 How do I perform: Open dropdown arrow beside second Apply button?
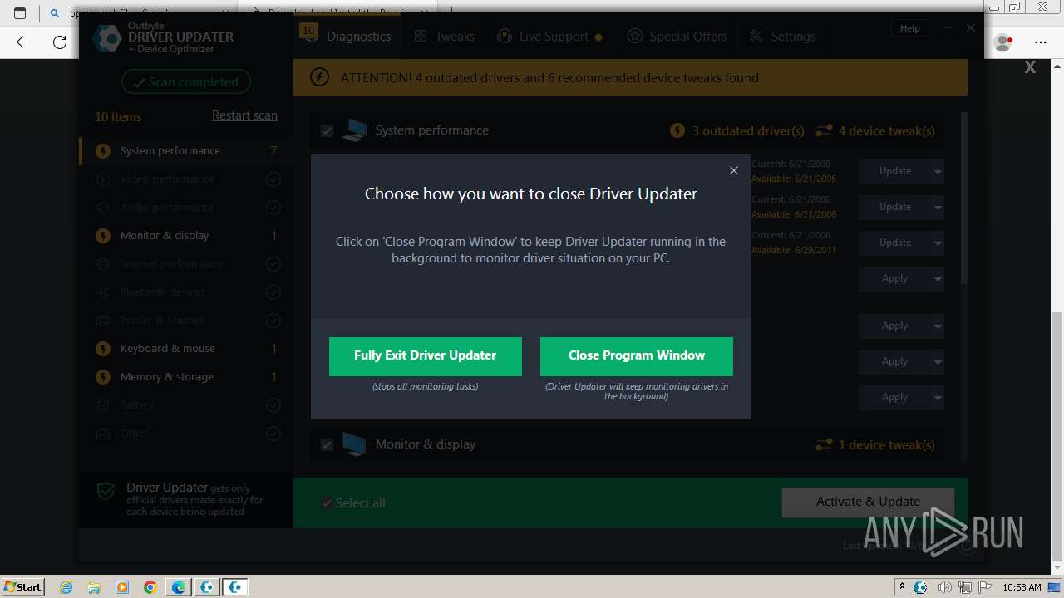point(938,326)
